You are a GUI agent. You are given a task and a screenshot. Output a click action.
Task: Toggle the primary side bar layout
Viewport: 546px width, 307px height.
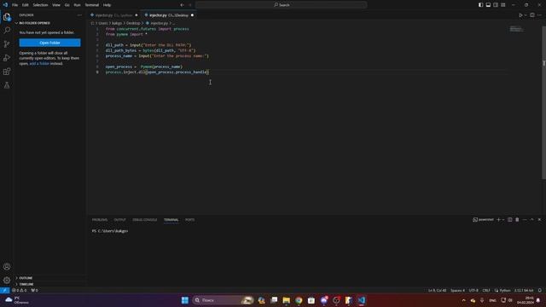coord(480,5)
